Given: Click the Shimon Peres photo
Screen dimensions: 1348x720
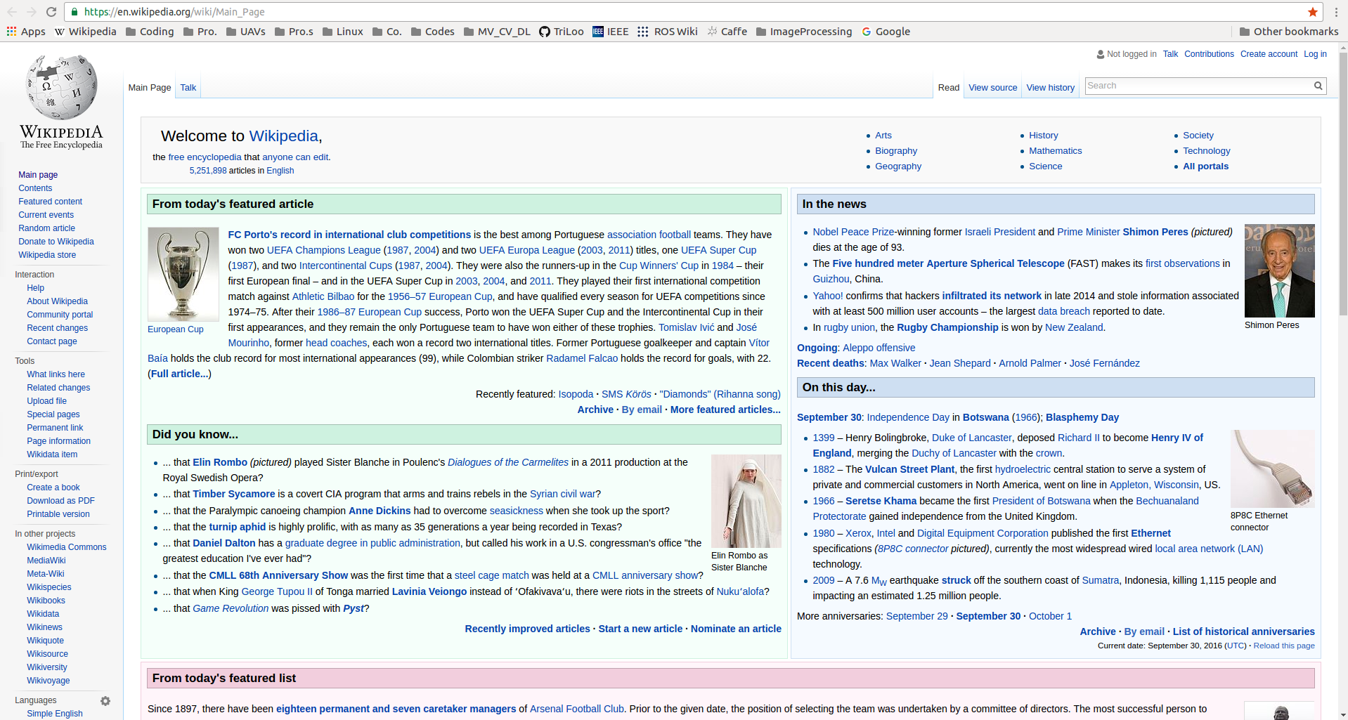Looking at the screenshot, I should pyautogui.click(x=1280, y=271).
